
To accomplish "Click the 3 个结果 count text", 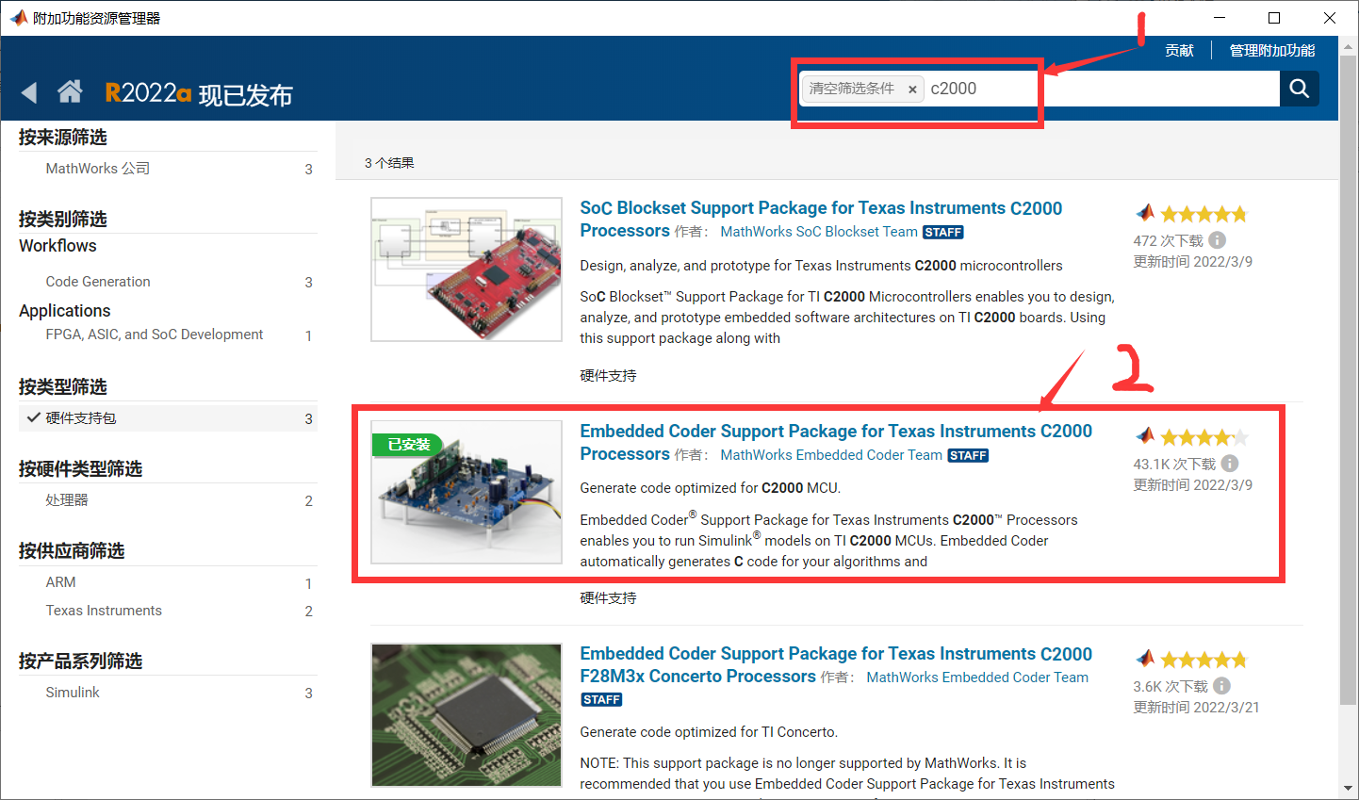I will [x=389, y=163].
